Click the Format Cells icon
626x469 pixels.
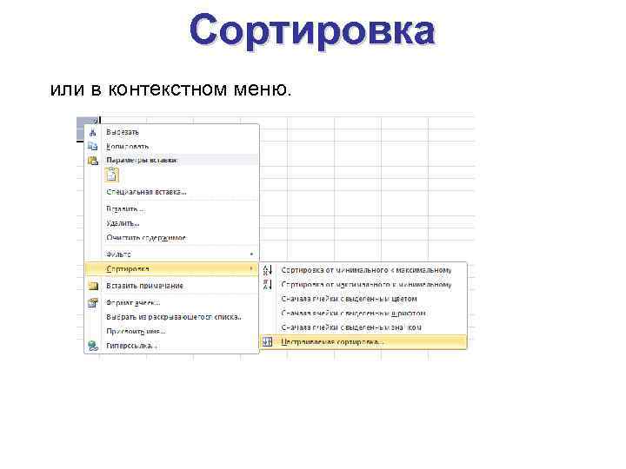pyautogui.click(x=93, y=303)
